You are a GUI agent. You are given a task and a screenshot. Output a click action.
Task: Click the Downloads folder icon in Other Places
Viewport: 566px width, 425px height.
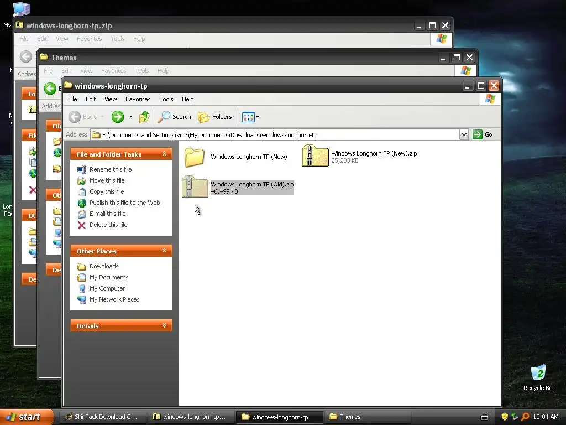click(82, 267)
